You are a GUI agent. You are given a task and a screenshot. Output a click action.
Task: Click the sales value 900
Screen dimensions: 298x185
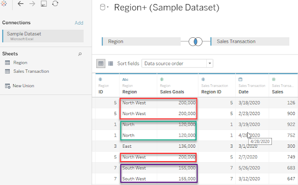click(x=291, y=114)
